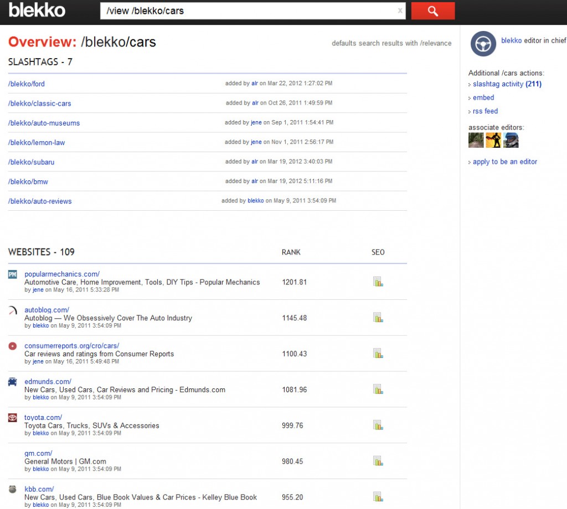Click the blekko logo
Image resolution: width=567 pixels, height=509 pixels.
point(37,10)
